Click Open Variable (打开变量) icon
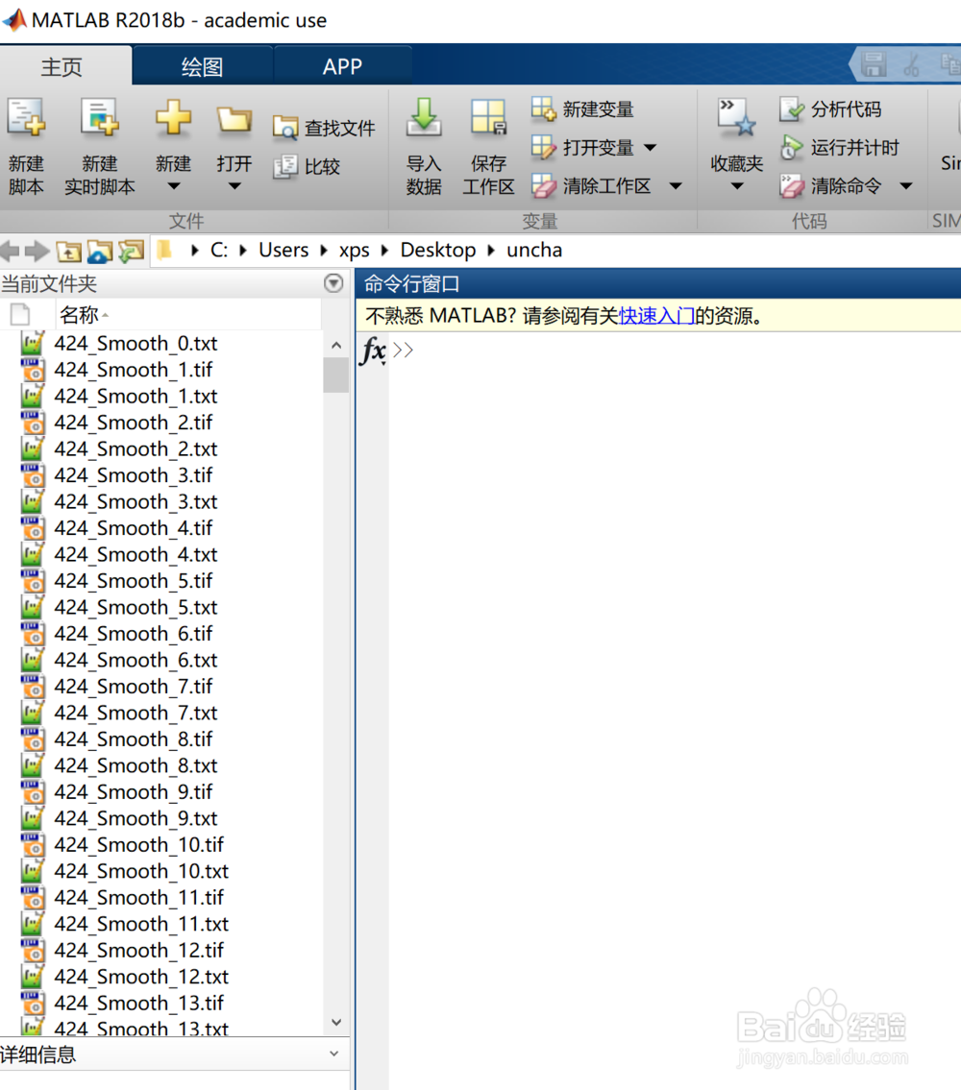 pyautogui.click(x=544, y=147)
